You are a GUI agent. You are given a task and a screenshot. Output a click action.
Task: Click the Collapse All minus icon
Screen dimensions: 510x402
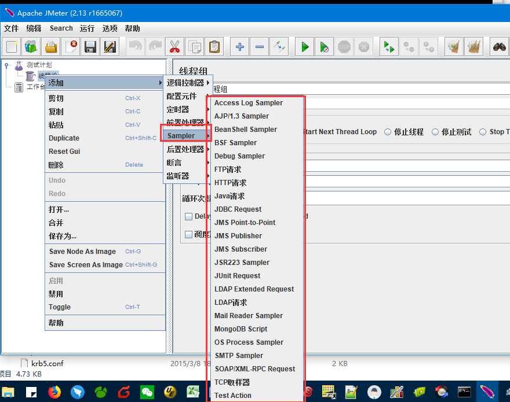(x=260, y=47)
